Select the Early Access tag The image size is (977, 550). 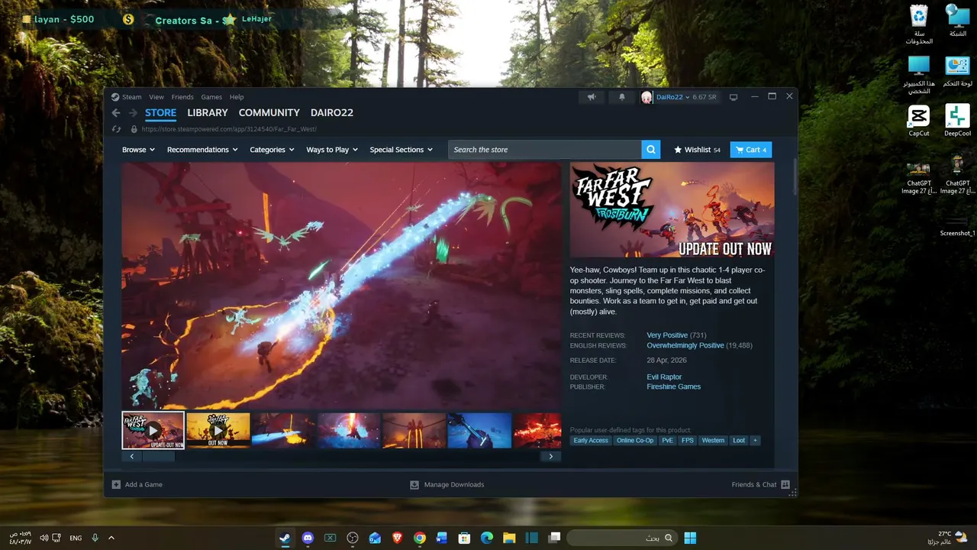[591, 440]
